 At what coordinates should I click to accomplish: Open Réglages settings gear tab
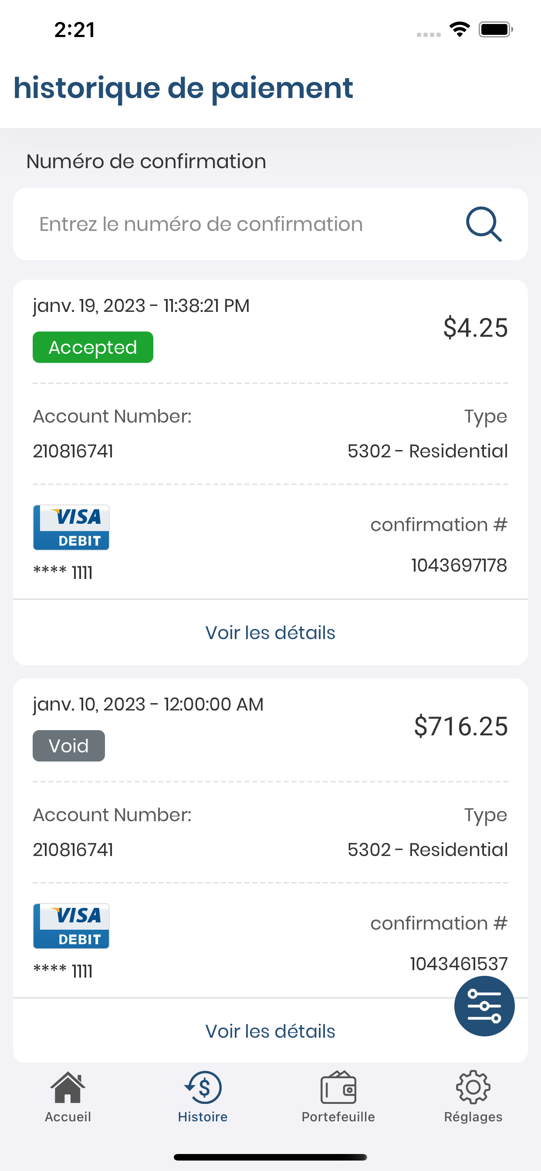(473, 1097)
